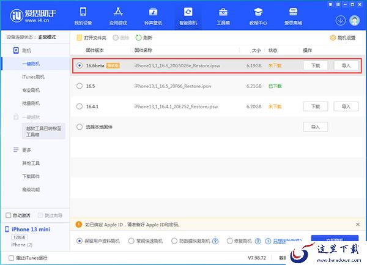This screenshot has height=265, width=367.
Task: Click the 打开文件夹 folder icon
Action: click(x=80, y=38)
